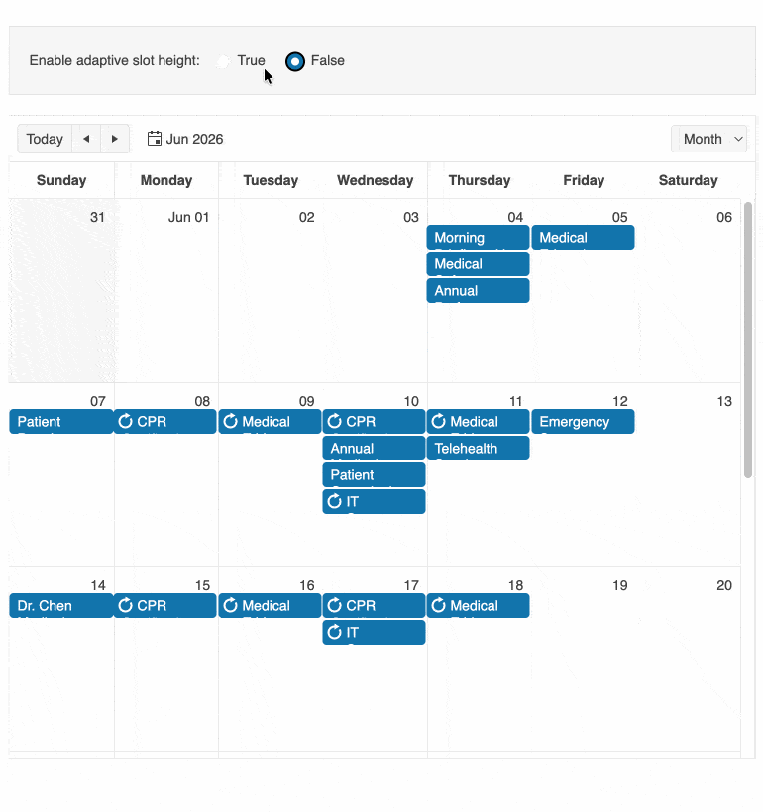The width and height of the screenshot is (763, 812).
Task: Open the Morning event on June 4
Action: [x=478, y=237]
